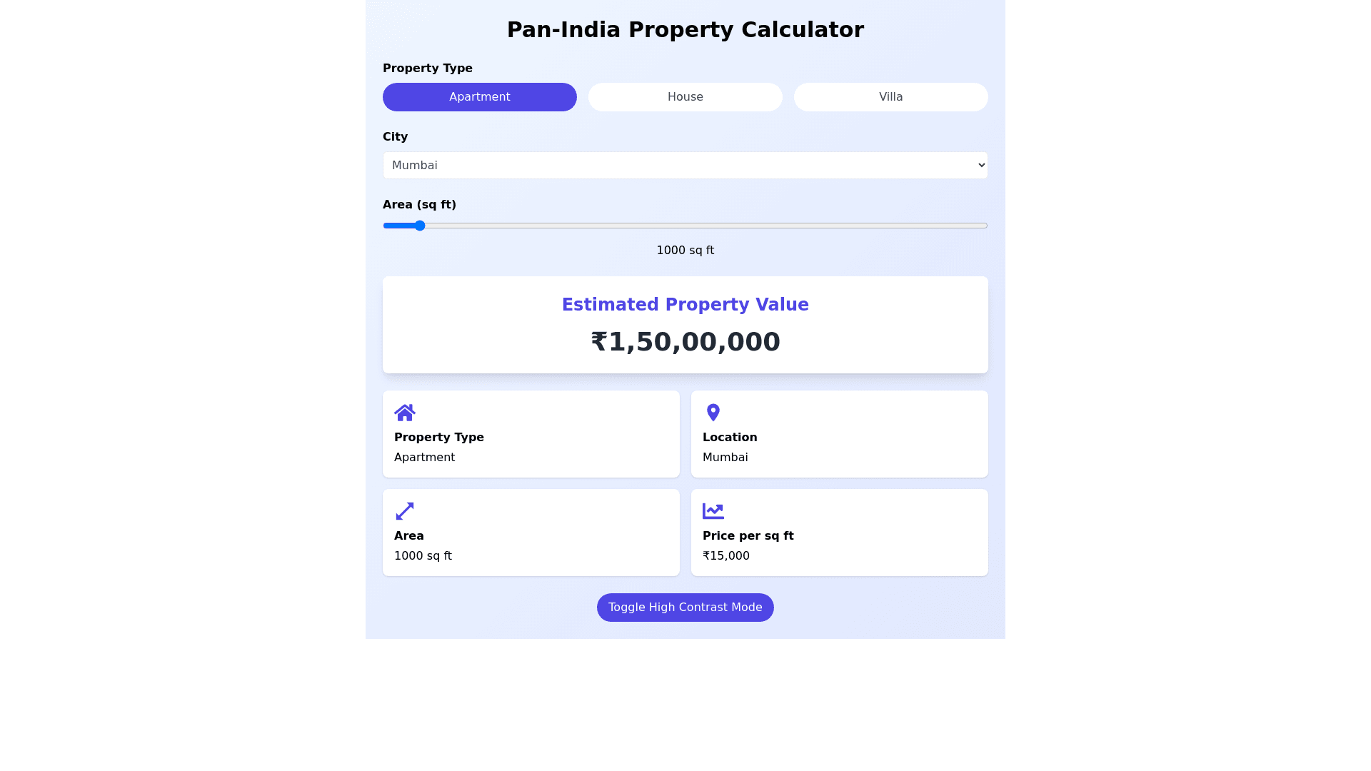Select the House property type
The width and height of the screenshot is (1371, 771).
[x=685, y=97]
